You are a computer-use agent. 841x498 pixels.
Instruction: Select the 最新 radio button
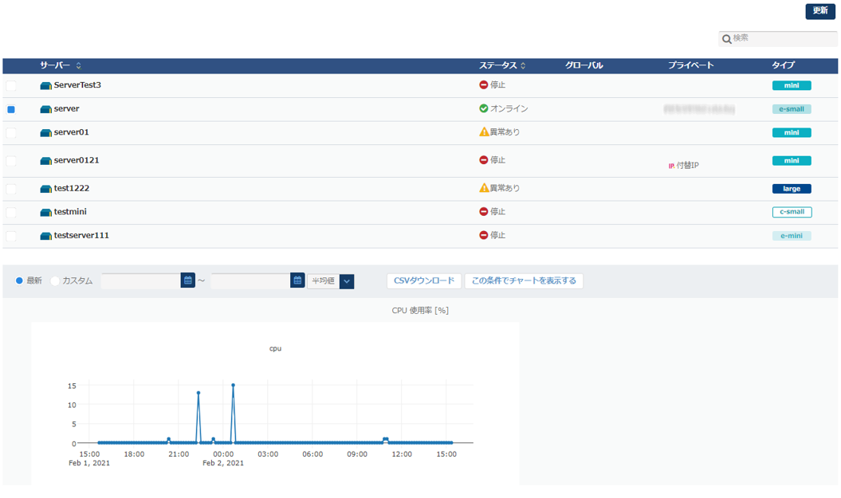pos(20,280)
